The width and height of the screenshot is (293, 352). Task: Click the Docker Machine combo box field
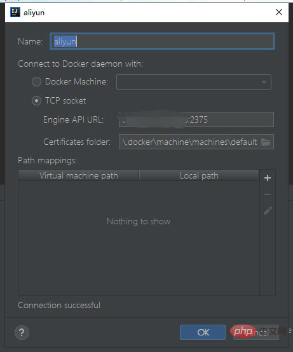pos(194,82)
